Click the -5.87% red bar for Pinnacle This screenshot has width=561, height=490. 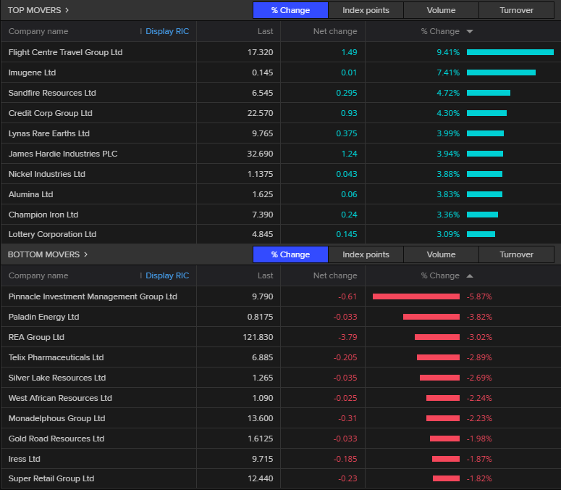click(416, 296)
